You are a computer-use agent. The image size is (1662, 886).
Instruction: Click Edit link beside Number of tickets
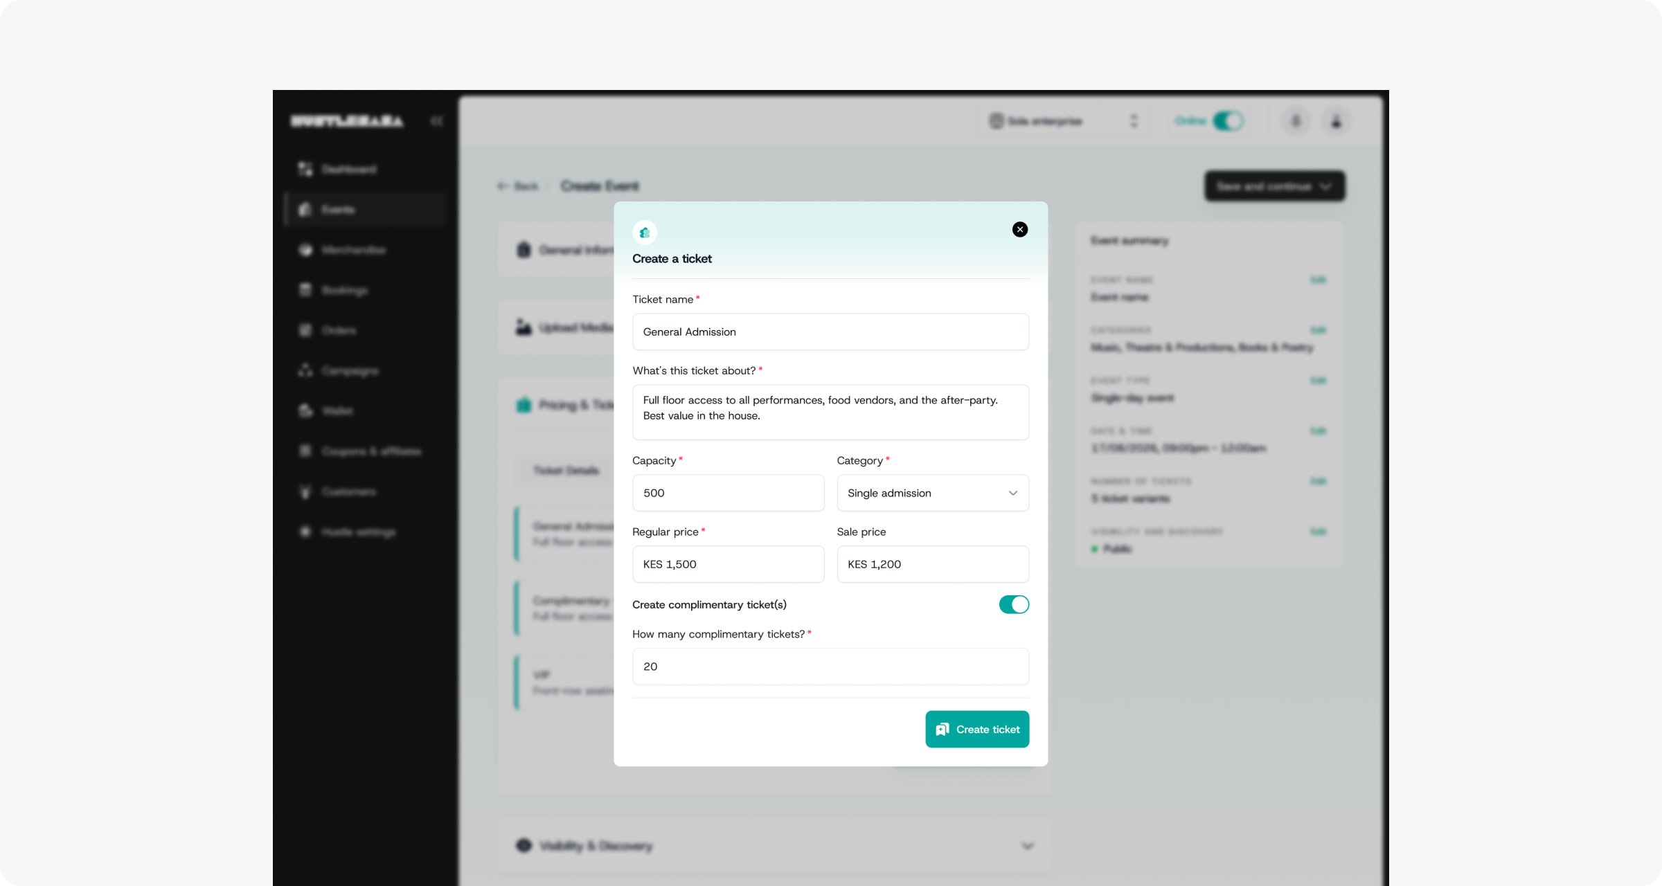(x=1318, y=481)
